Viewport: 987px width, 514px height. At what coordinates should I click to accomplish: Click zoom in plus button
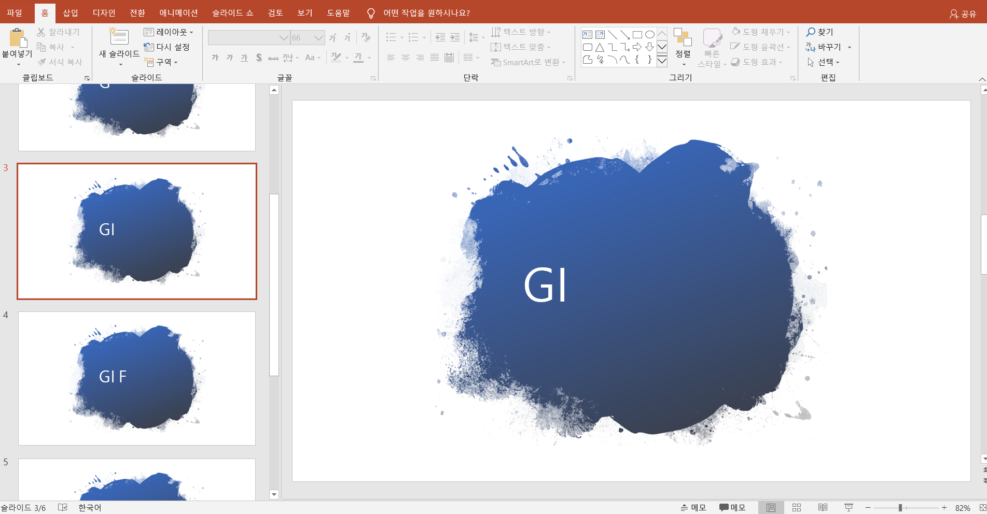pos(944,508)
